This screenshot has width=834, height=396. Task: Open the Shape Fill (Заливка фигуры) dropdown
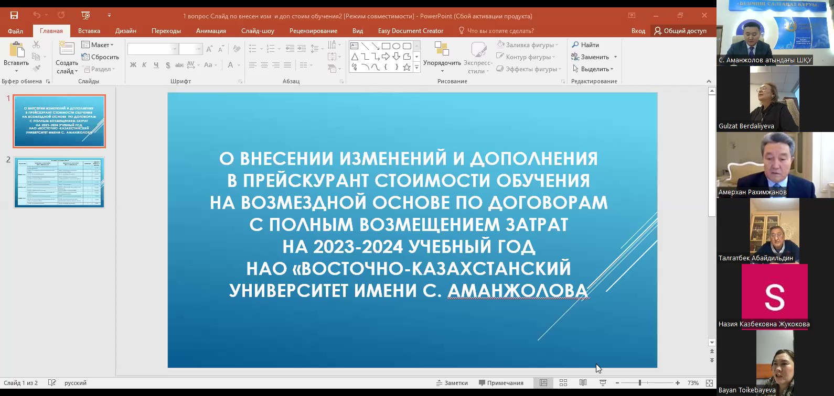529,45
